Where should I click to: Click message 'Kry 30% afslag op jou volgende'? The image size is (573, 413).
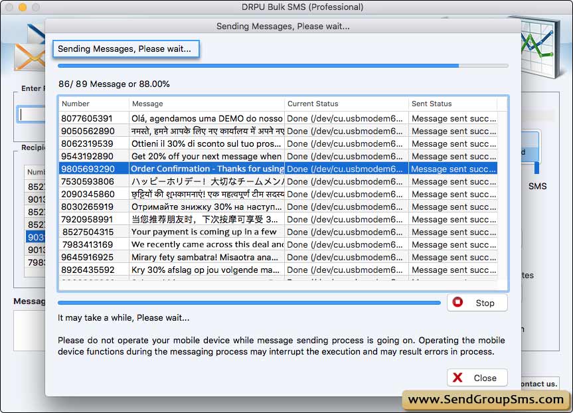point(205,270)
